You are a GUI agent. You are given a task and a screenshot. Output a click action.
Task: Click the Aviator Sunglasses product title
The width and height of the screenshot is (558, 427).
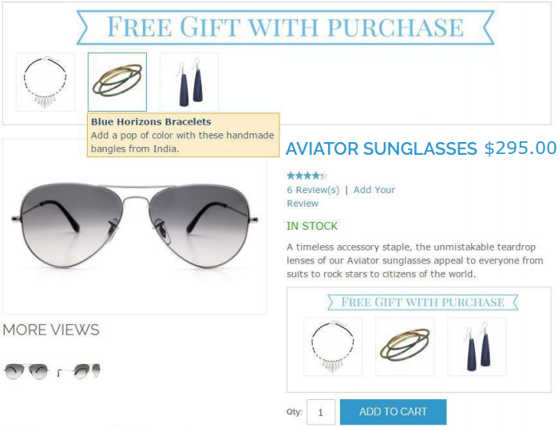(x=382, y=148)
